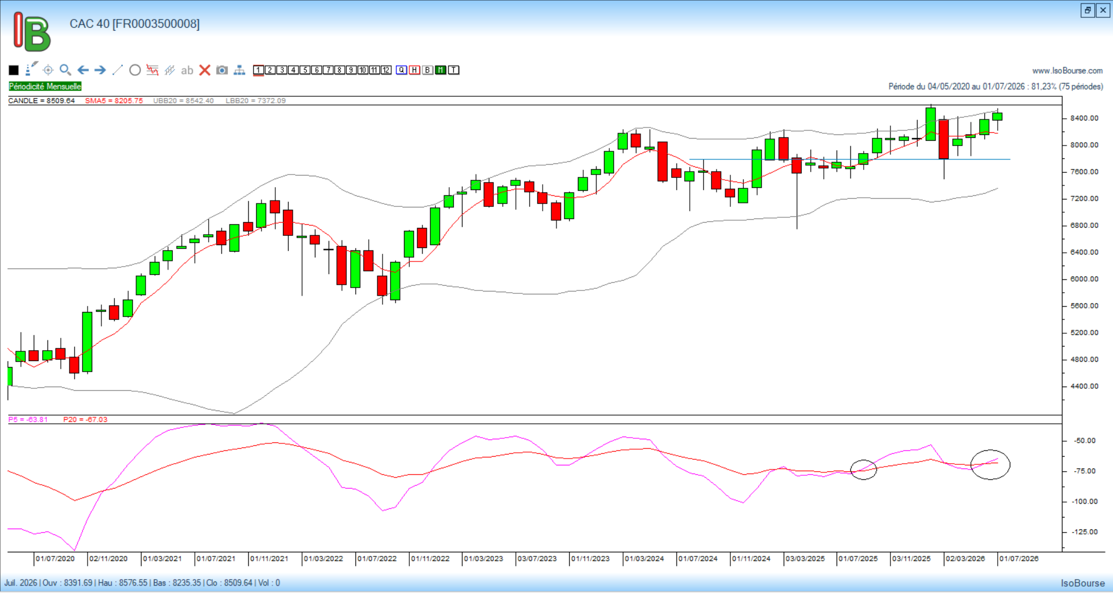Click the 'UBB20 = 8542.40' legend
Viewport: 1113px width, 593px height.
point(183,101)
